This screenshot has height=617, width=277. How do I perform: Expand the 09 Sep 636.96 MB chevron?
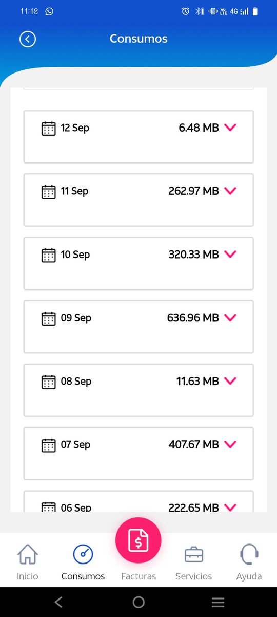click(x=231, y=318)
